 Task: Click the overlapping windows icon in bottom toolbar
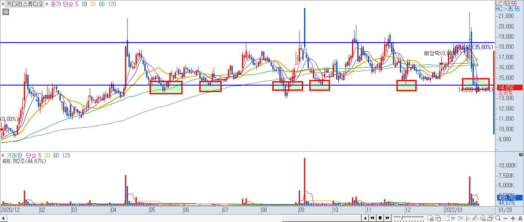(x=438, y=218)
